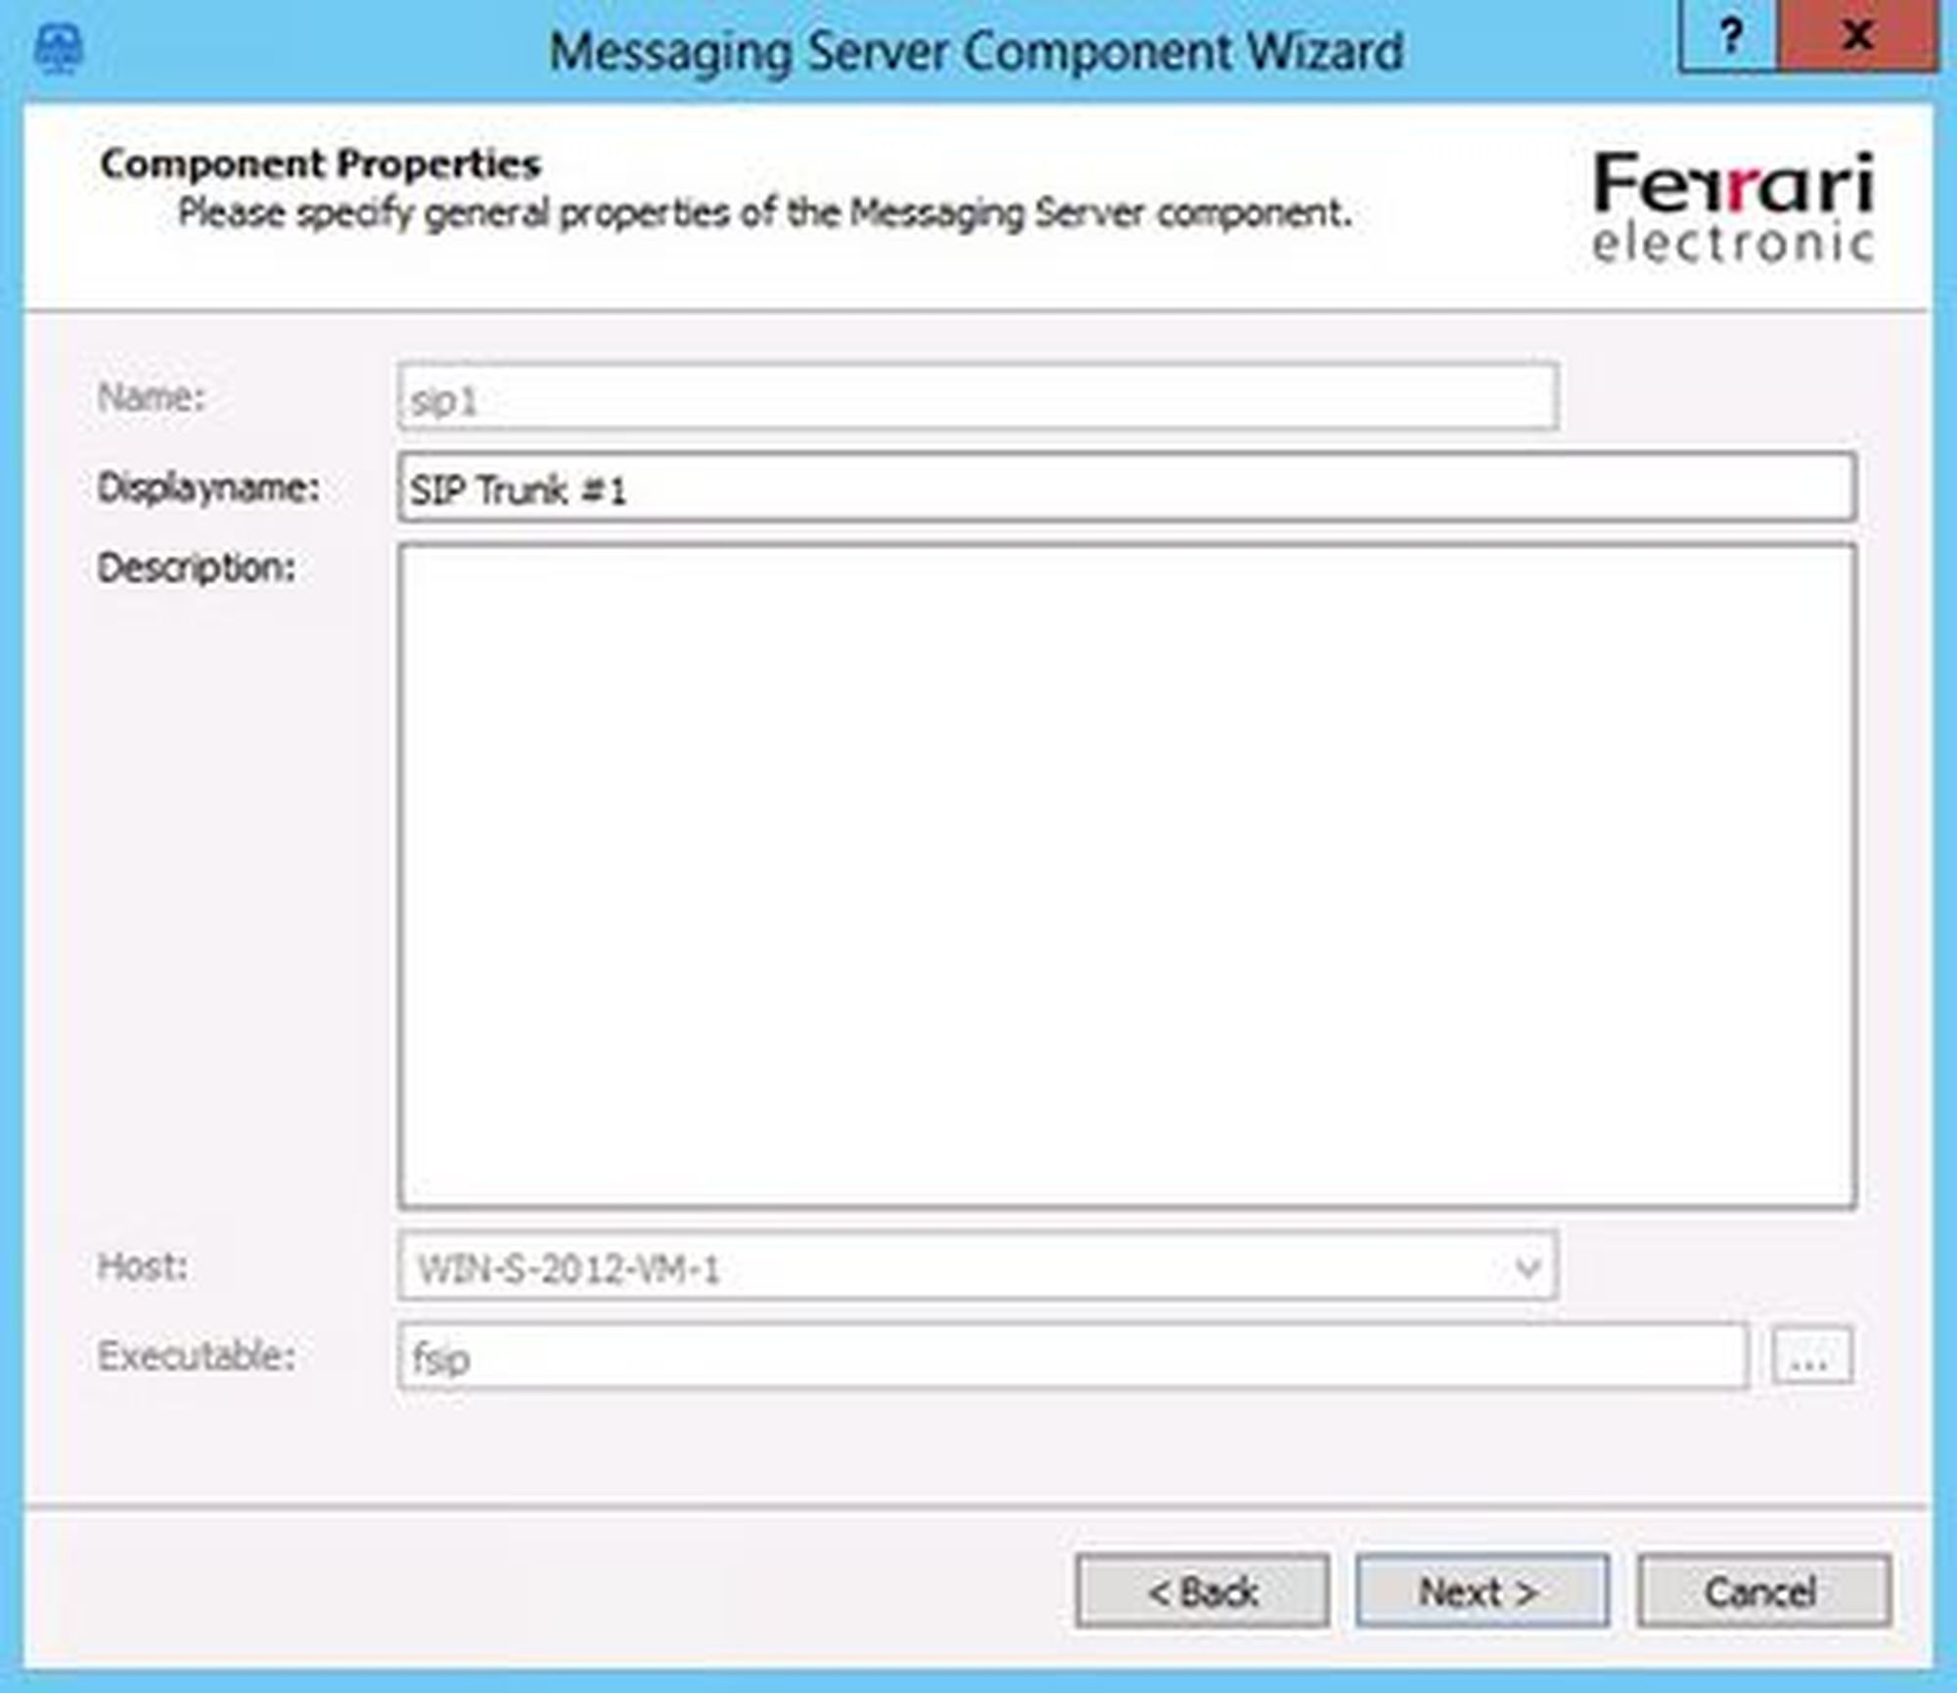Screen dimensions: 1957x1693
Task: Click the Executable label
Action: 196,1356
